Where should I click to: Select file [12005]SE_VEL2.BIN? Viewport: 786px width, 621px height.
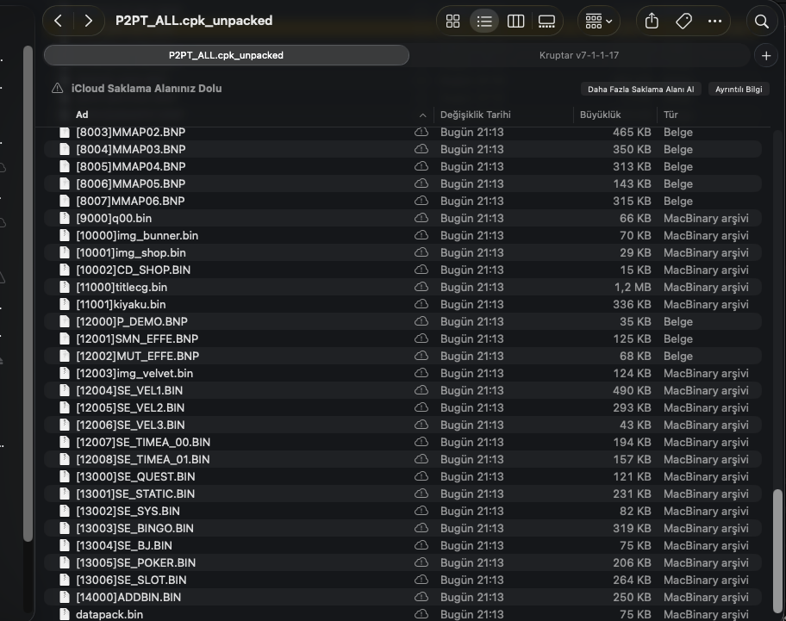[403, 407]
